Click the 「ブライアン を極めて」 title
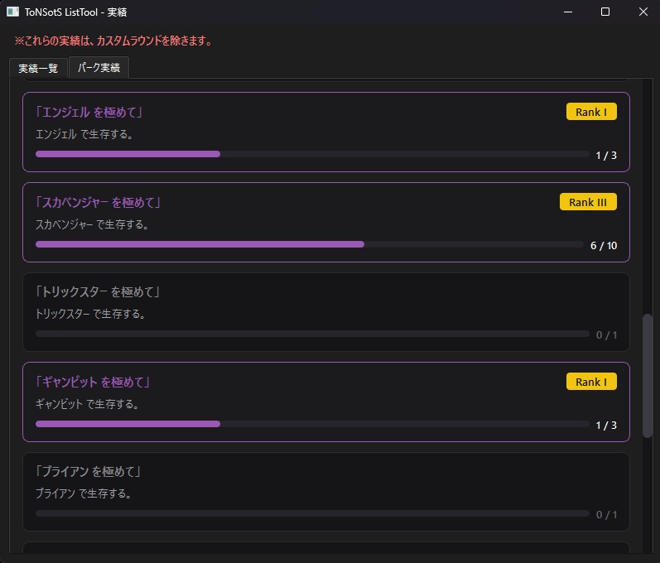This screenshot has width=660, height=563. point(88,471)
